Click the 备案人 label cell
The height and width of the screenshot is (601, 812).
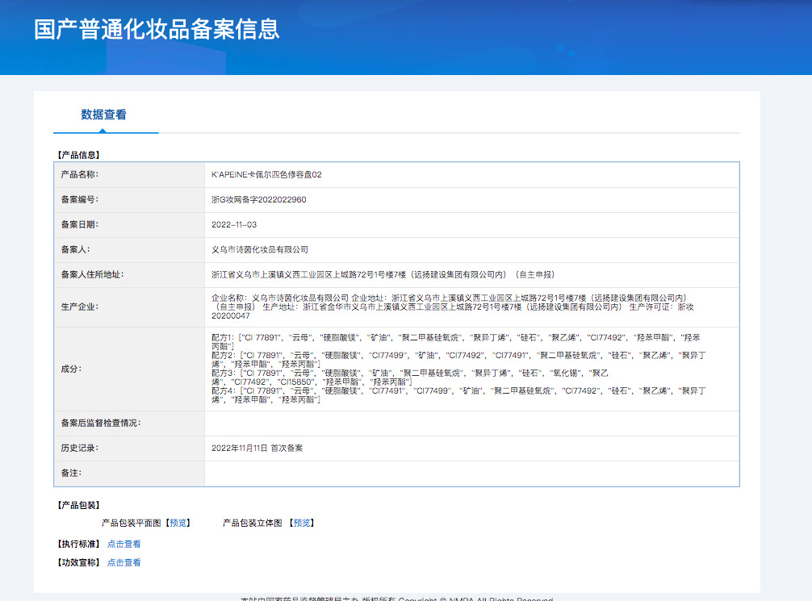[x=129, y=249]
